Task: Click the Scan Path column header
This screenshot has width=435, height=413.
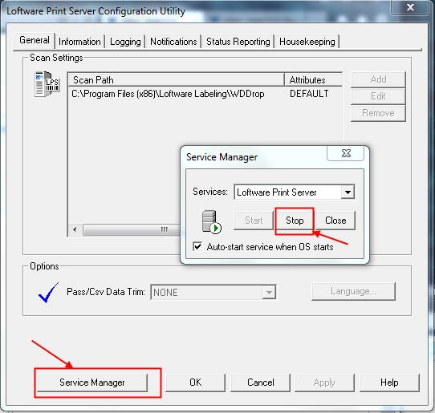Action: 176,80
